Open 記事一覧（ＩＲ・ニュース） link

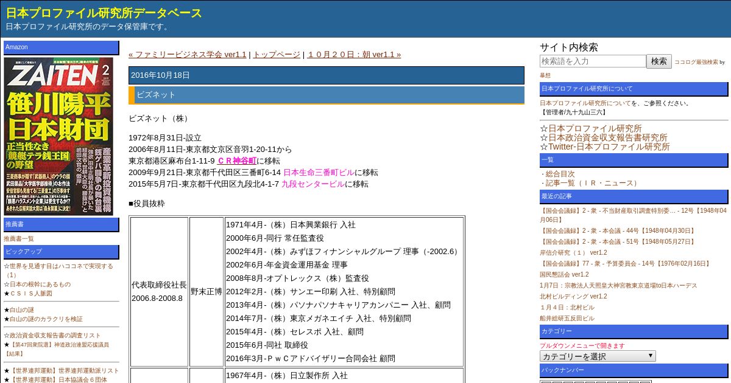point(593,183)
